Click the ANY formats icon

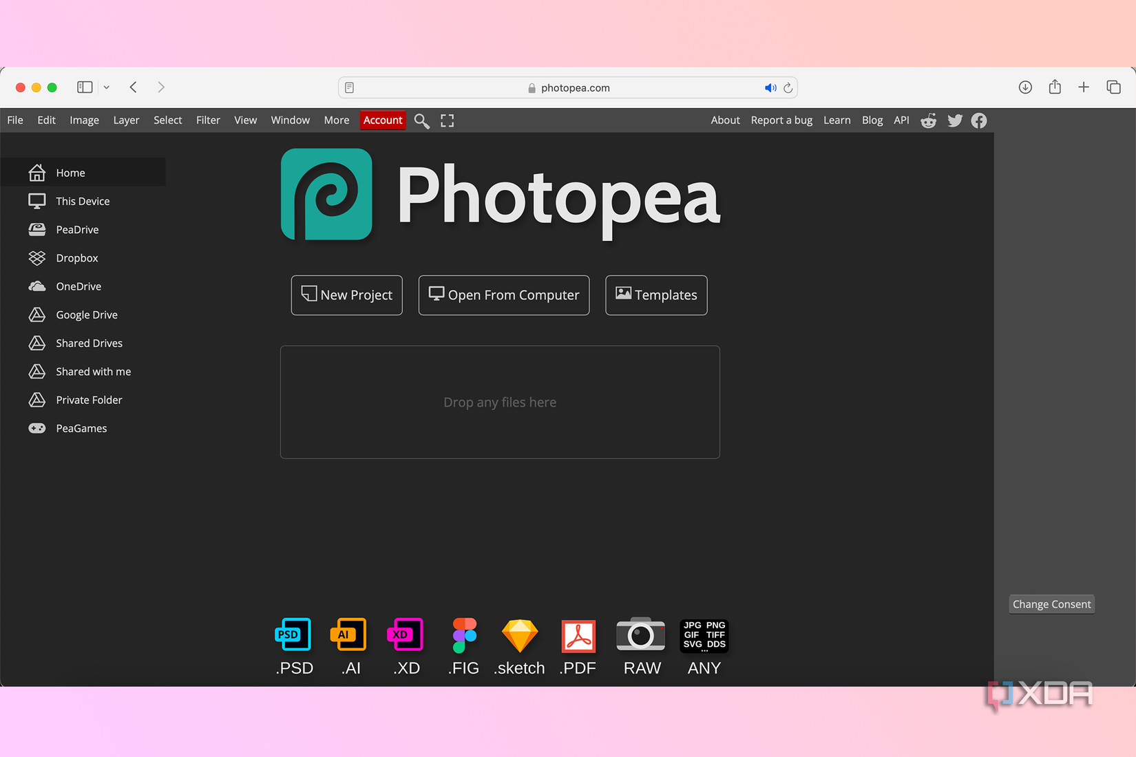coord(704,635)
